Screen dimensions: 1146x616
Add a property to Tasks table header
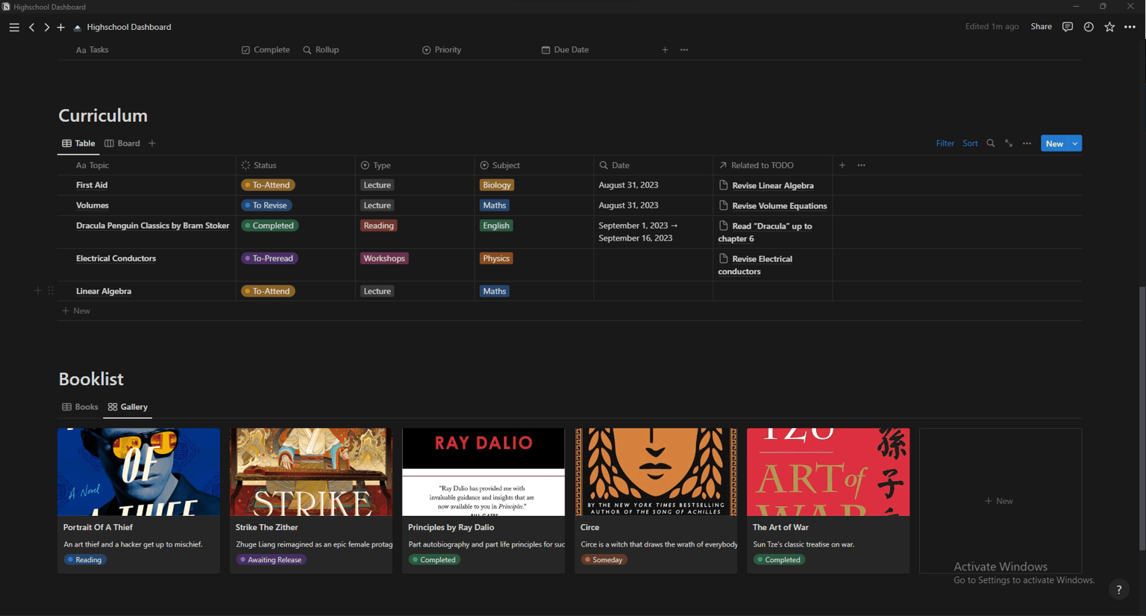click(x=665, y=50)
